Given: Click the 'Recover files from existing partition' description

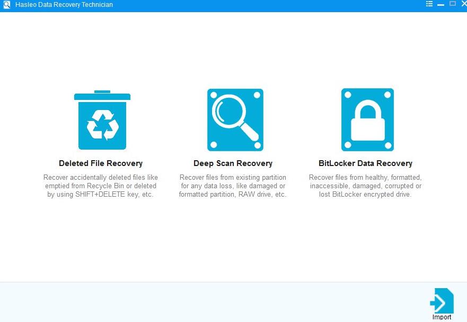Looking at the screenshot, I should pyautogui.click(x=233, y=186).
